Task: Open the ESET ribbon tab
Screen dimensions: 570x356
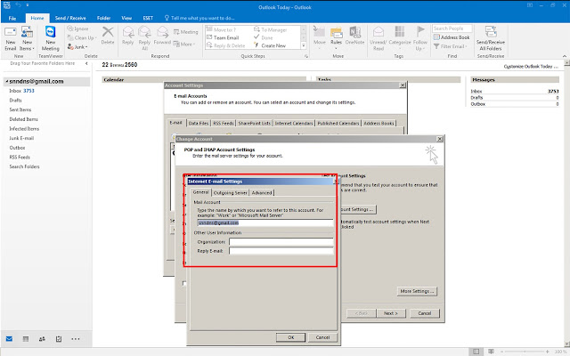Action: 148,18
